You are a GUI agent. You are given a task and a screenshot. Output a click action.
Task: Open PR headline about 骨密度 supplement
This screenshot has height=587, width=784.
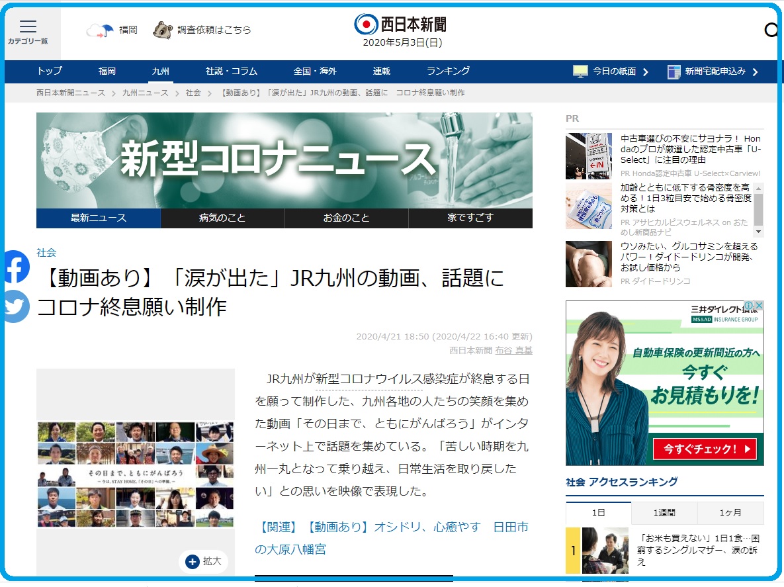(686, 198)
